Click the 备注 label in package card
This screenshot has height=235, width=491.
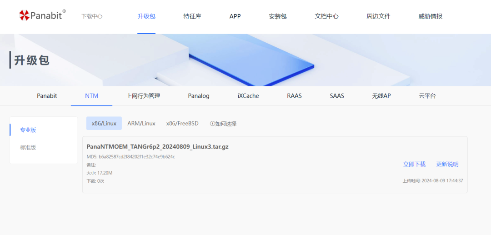(91, 165)
